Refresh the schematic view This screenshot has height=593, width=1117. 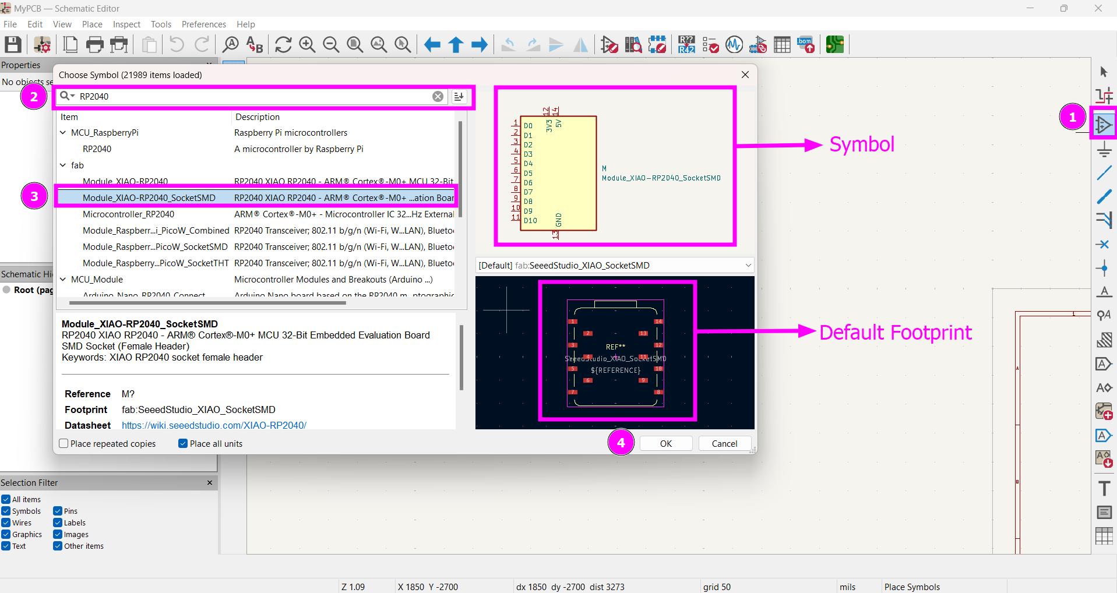[x=284, y=45]
